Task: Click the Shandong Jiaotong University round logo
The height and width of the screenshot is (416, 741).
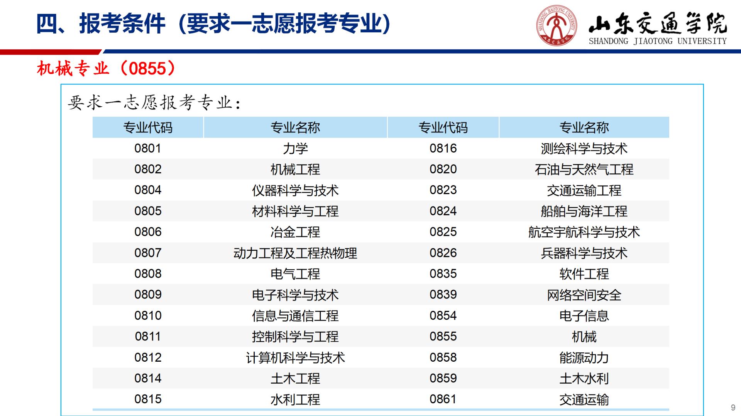Action: (x=557, y=25)
